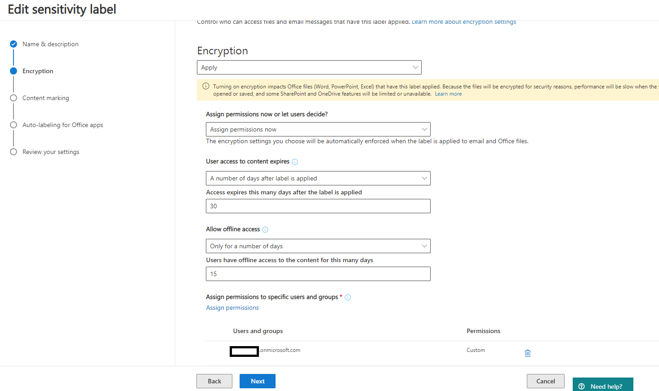This screenshot has height=391, width=659.
Task: Click the Back button
Action: (214, 381)
